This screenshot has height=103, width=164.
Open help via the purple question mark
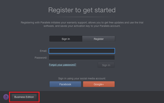(x=6, y=97)
